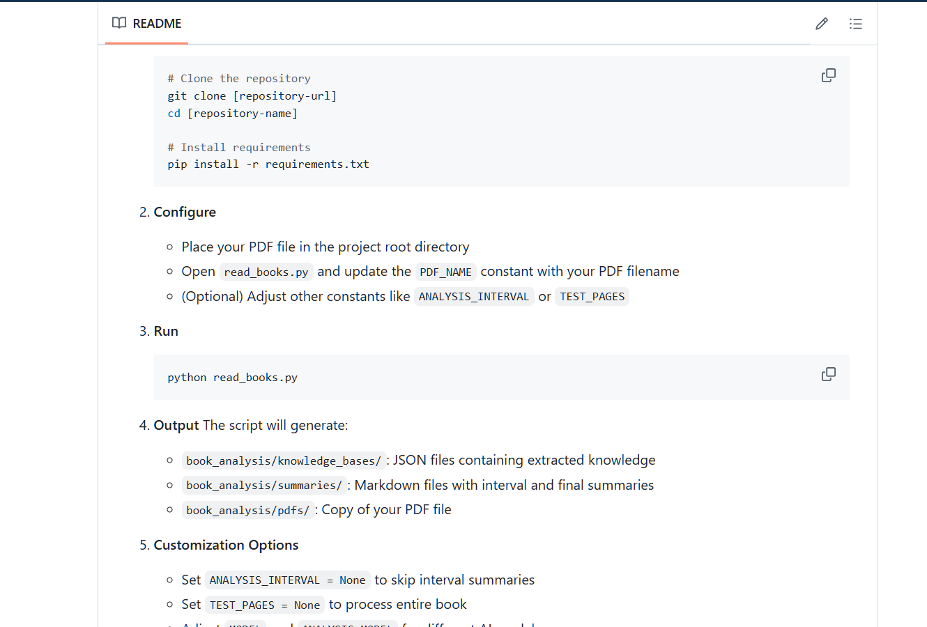Click the 'Run' step heading

pyautogui.click(x=166, y=331)
